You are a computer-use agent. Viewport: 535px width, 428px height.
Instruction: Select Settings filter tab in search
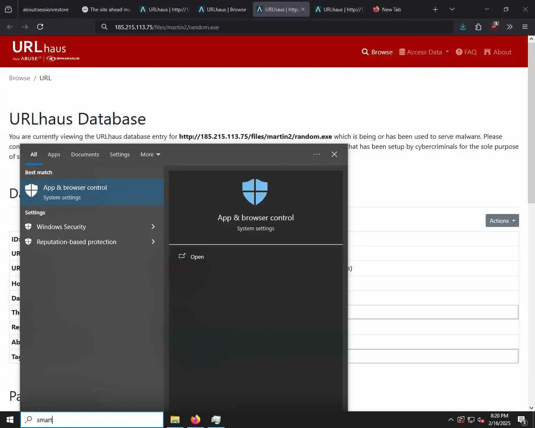120,154
